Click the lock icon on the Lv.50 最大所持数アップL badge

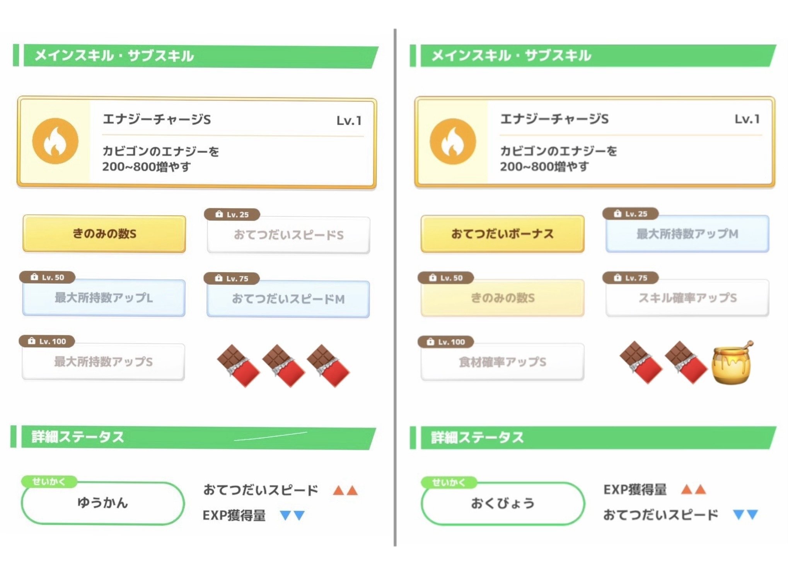[x=34, y=277]
